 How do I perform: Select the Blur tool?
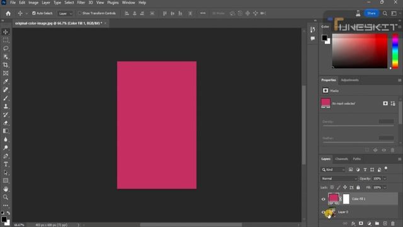click(x=6, y=139)
